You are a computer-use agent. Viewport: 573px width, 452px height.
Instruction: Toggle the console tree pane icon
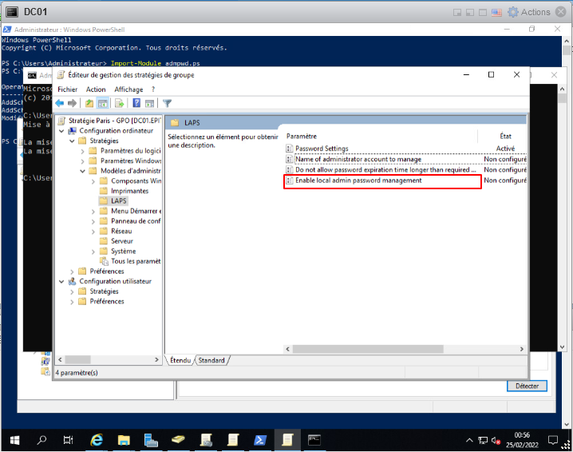103,103
